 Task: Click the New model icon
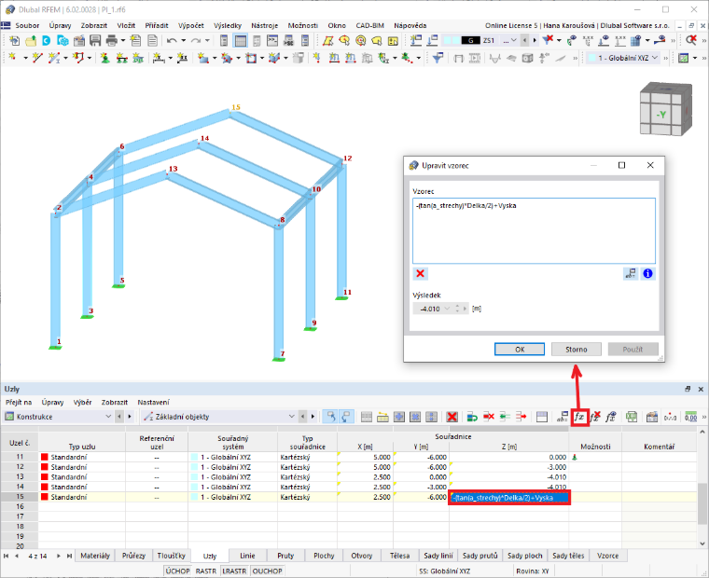[14, 41]
